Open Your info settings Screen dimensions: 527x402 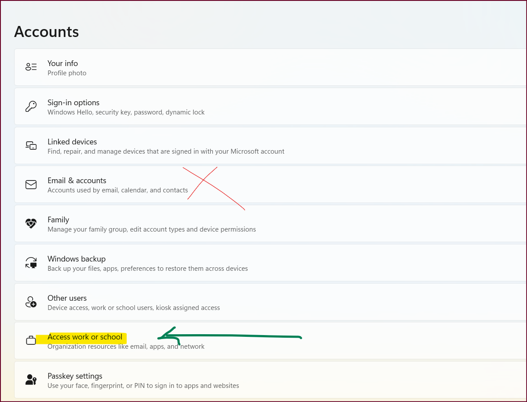click(x=270, y=67)
